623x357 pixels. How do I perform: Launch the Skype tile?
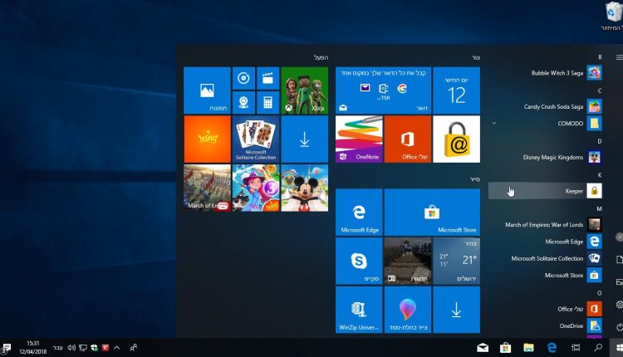[359, 262]
